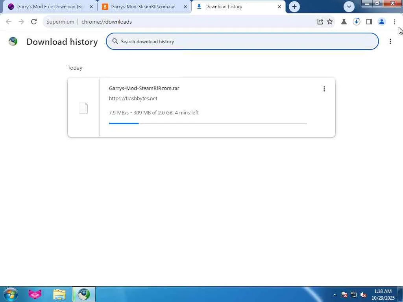Open the network tray icon
403x302 pixels.
coord(354,295)
